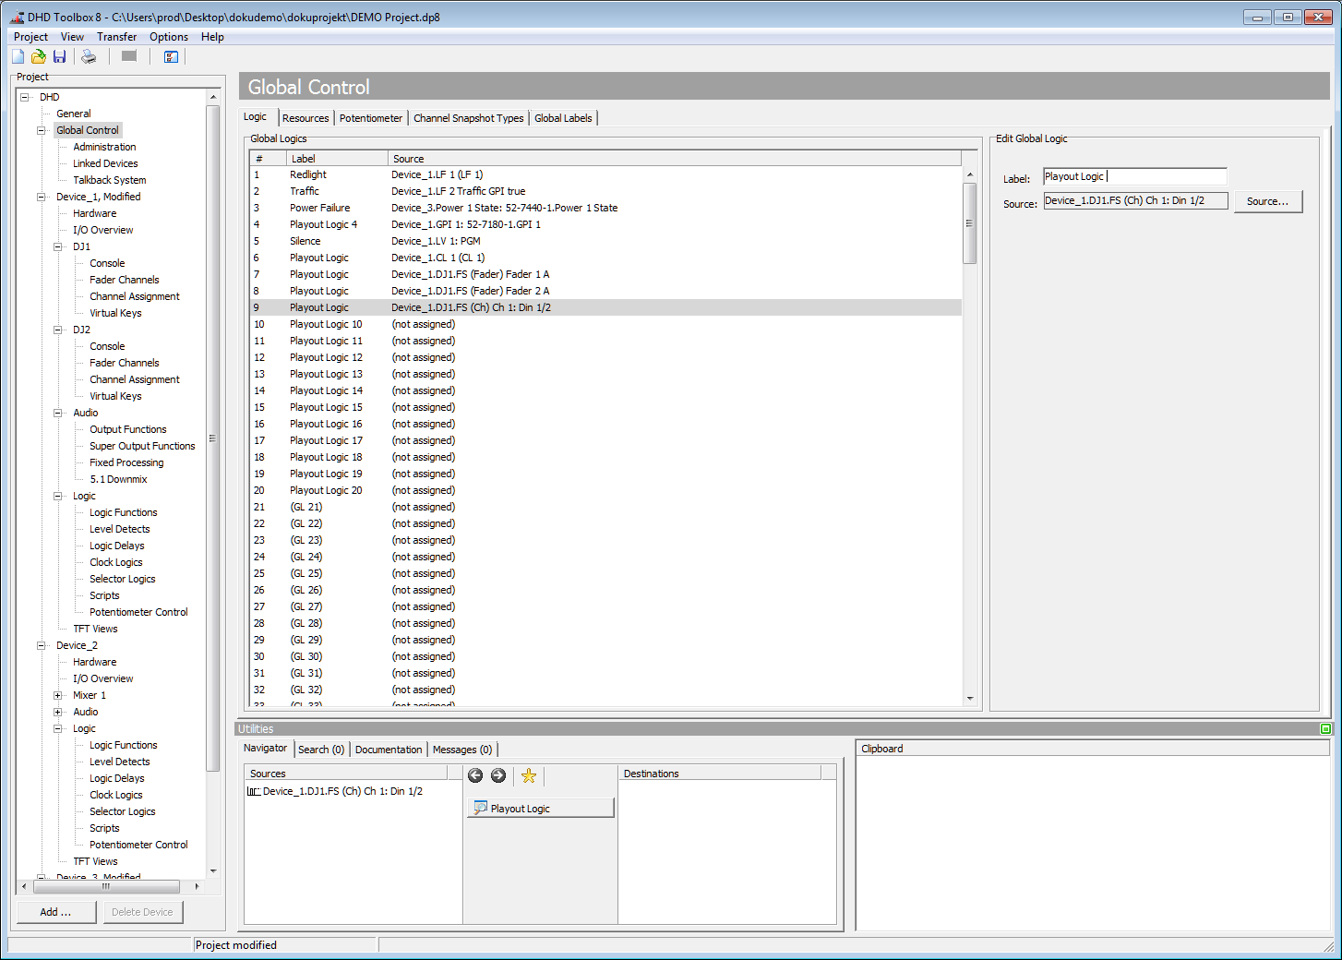Screen dimensions: 1342x960
Task: Click the Global Logics vertical scrollbar
Action: (970, 222)
